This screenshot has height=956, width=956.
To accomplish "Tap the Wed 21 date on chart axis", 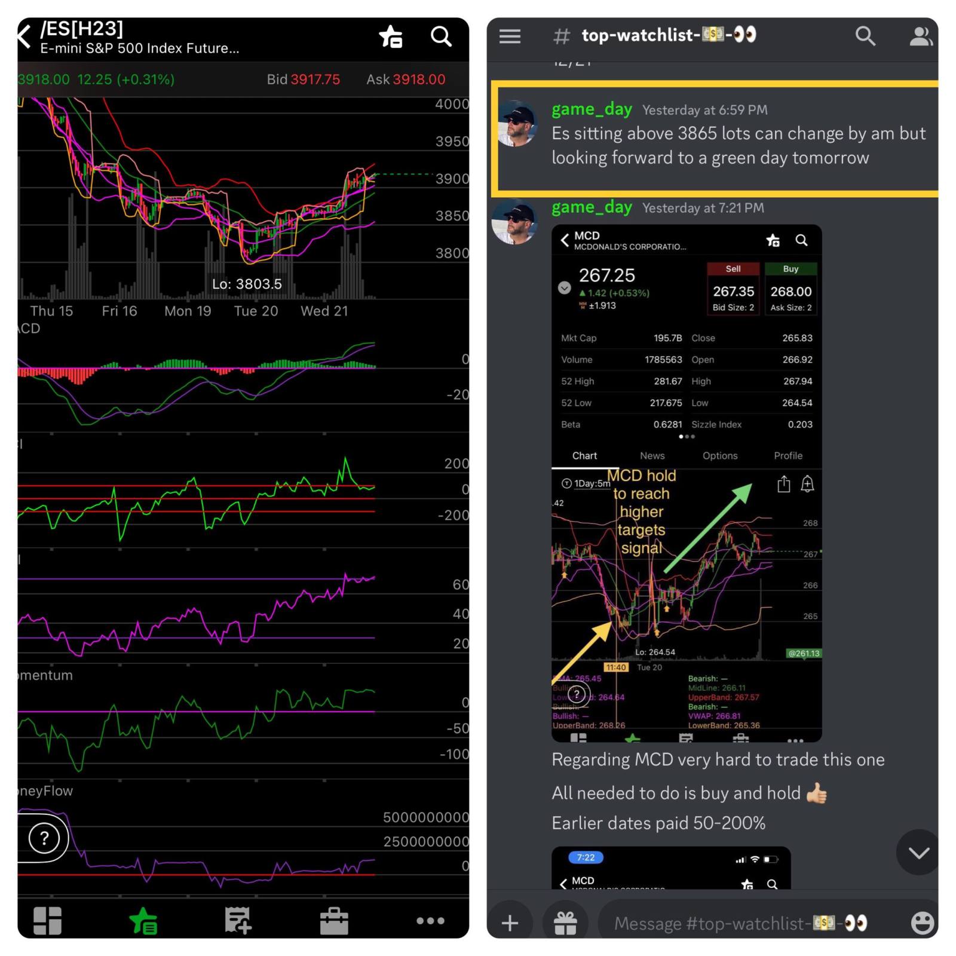I will [324, 311].
